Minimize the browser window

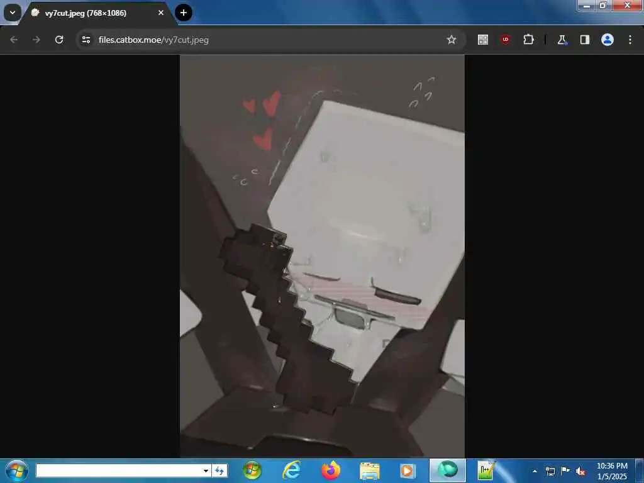coord(587,6)
